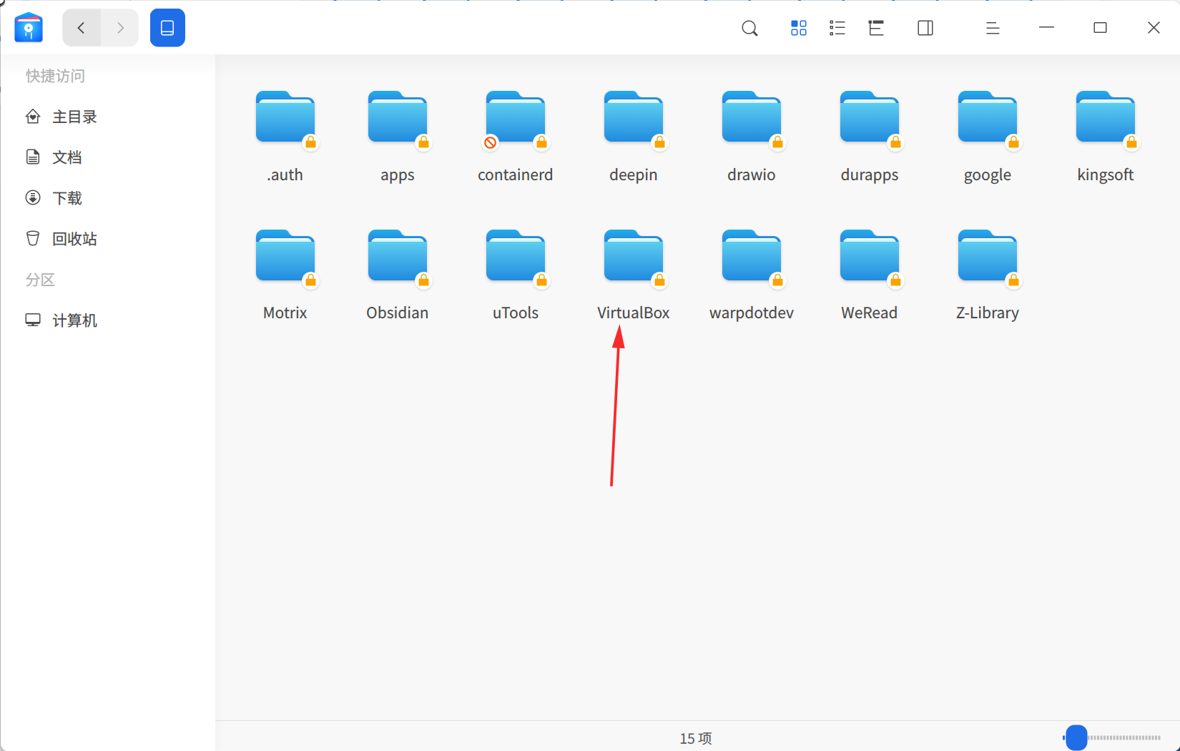Click the warpdotdev folder name label
Screen dimensions: 1180x751
tap(752, 313)
